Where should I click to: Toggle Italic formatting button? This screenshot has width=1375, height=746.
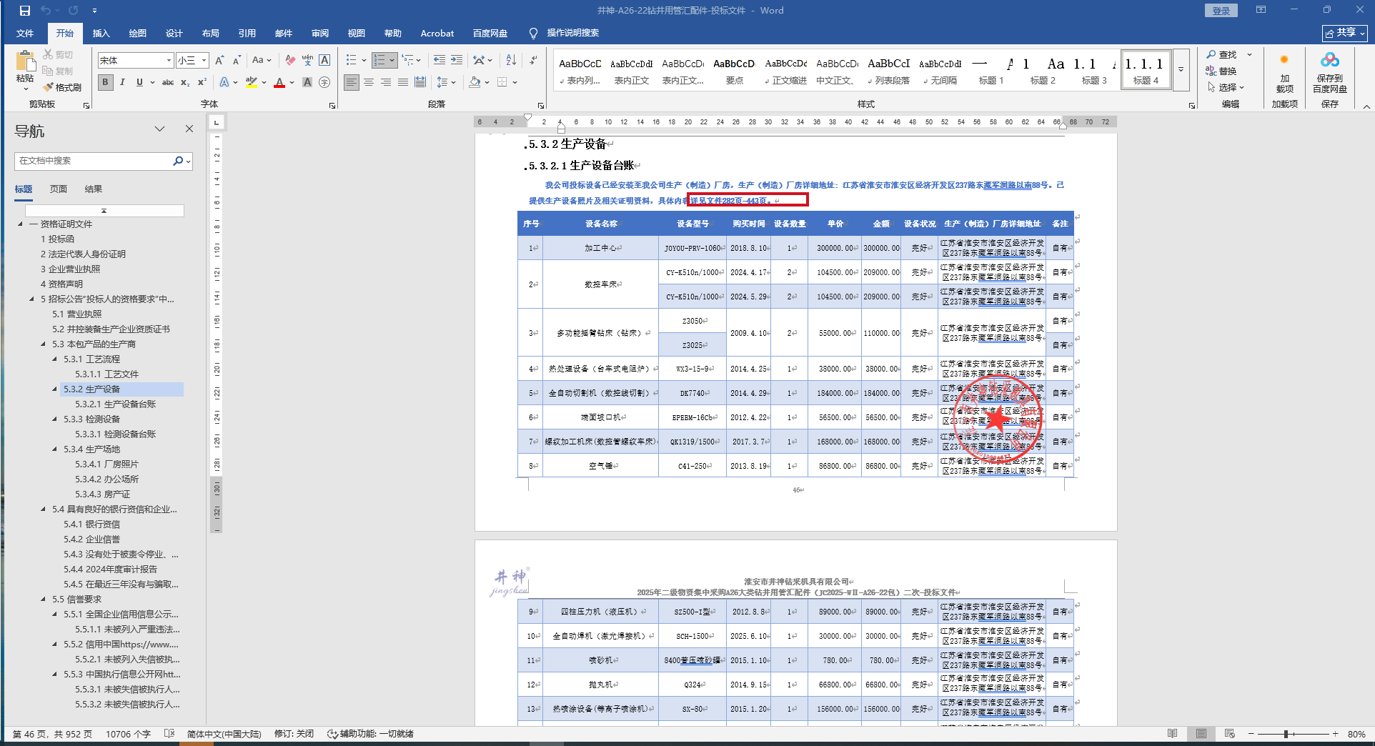pyautogui.click(x=122, y=83)
